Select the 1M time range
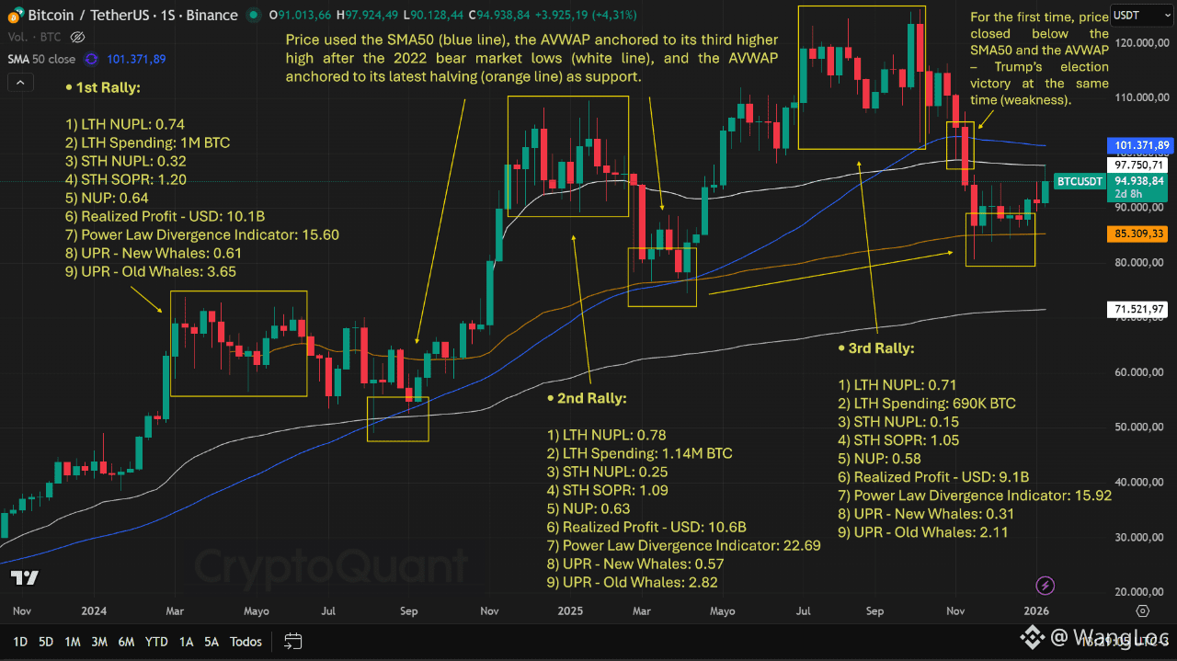This screenshot has height=661, width=1177. pyautogui.click(x=73, y=642)
